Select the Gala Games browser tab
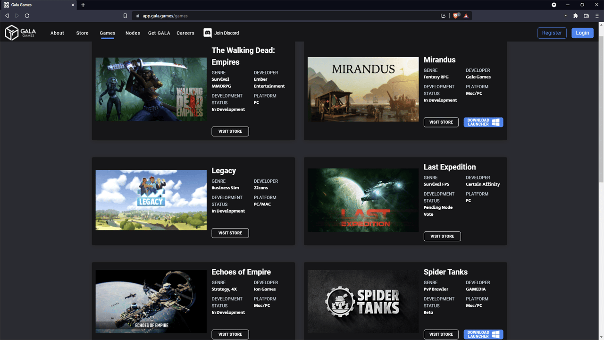Viewport: 604px width, 340px height. pyautogui.click(x=39, y=5)
